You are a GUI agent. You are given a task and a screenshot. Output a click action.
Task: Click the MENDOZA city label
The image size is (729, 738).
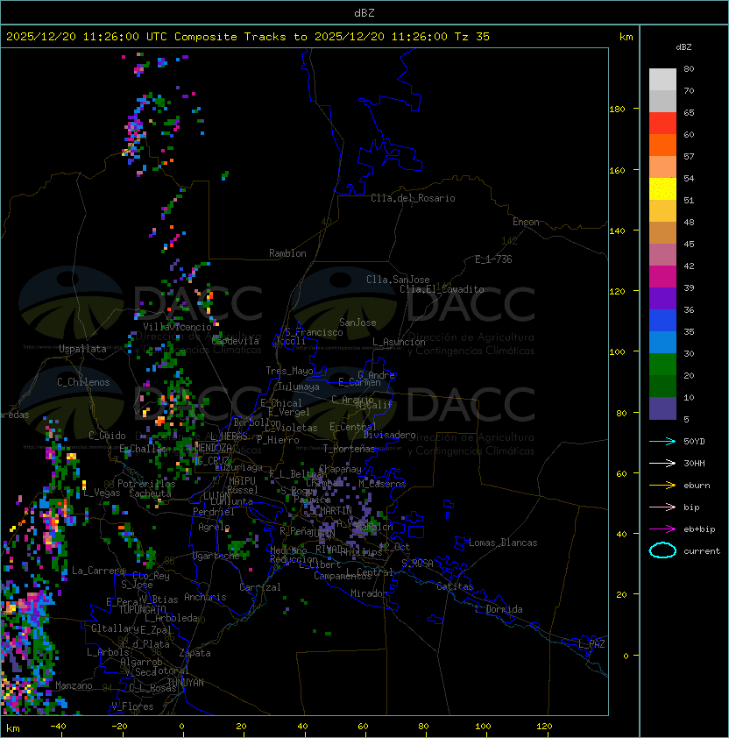coord(213,447)
